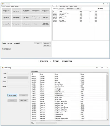Click the Jenis column header in Data Barang

tap(47, 74)
